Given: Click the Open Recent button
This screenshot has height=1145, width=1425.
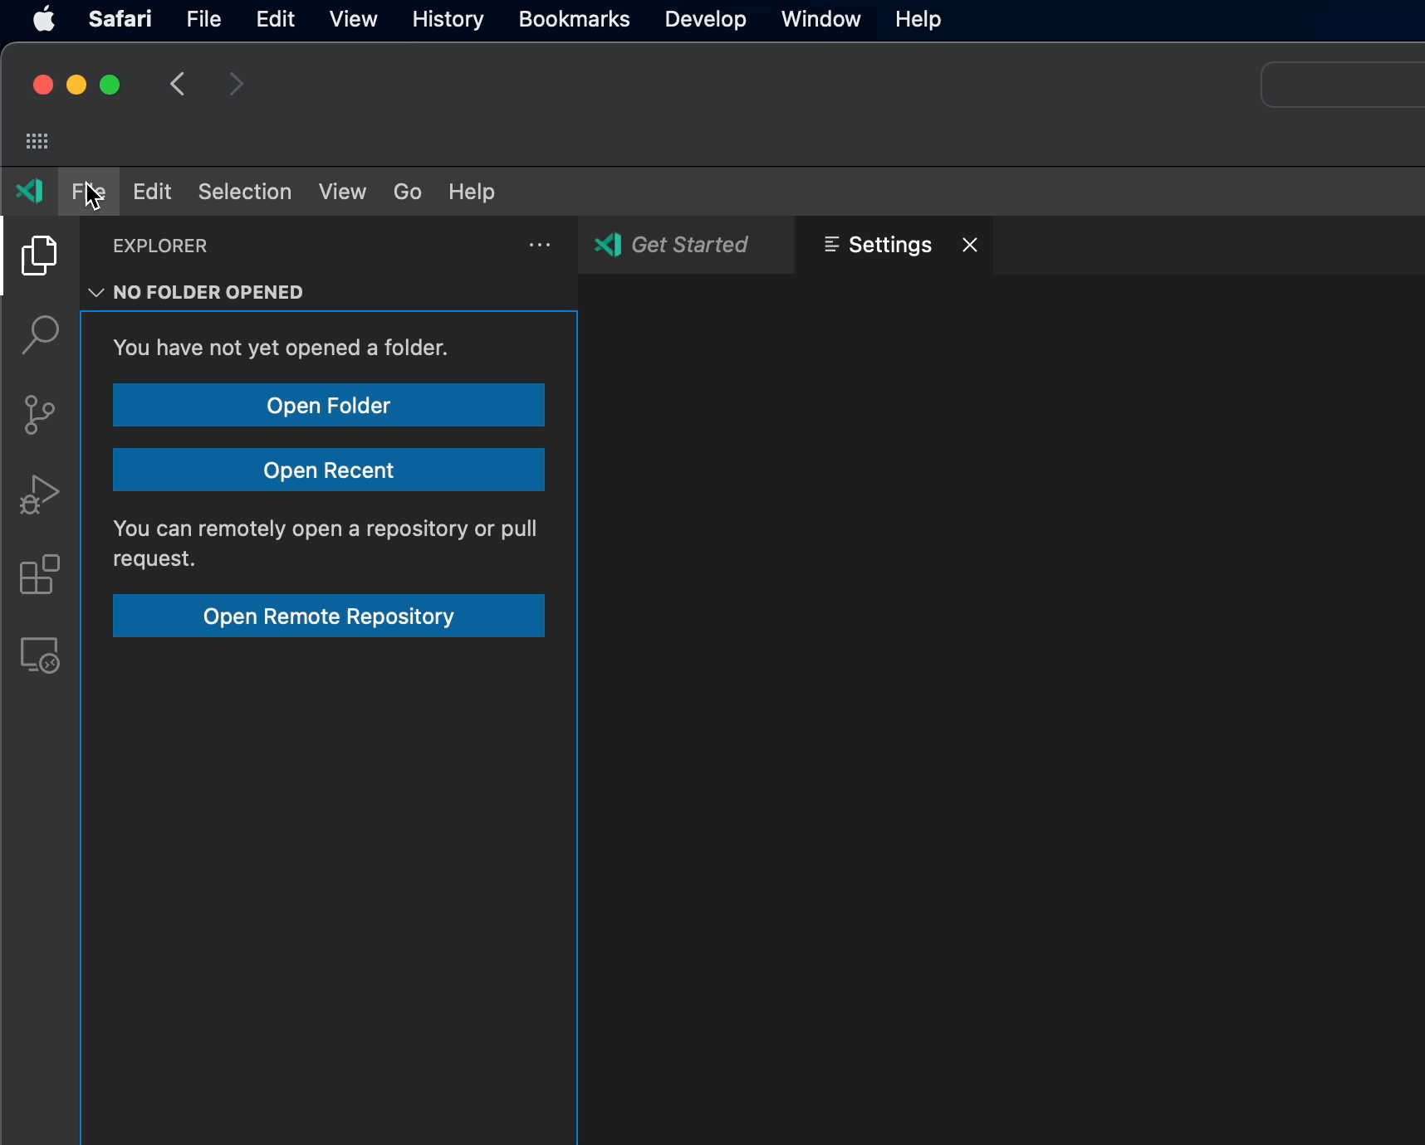Looking at the screenshot, I should [328, 470].
